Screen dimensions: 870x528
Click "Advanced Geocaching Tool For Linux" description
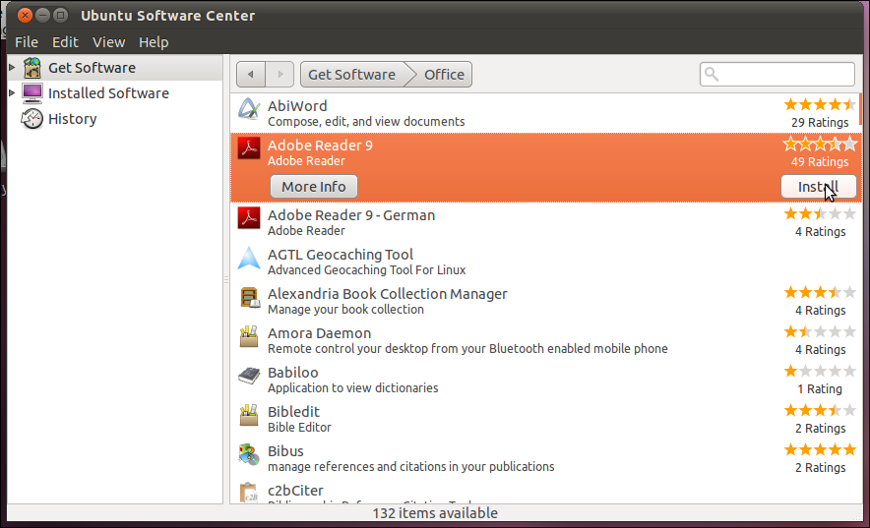pyautogui.click(x=367, y=269)
